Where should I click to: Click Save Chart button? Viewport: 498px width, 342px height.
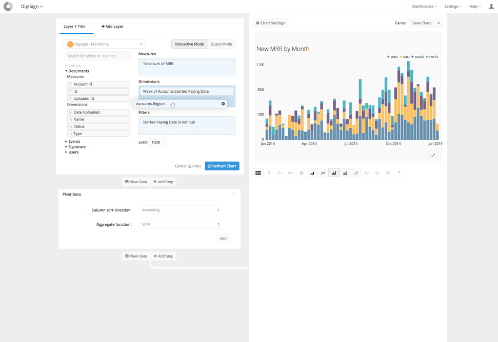422,23
